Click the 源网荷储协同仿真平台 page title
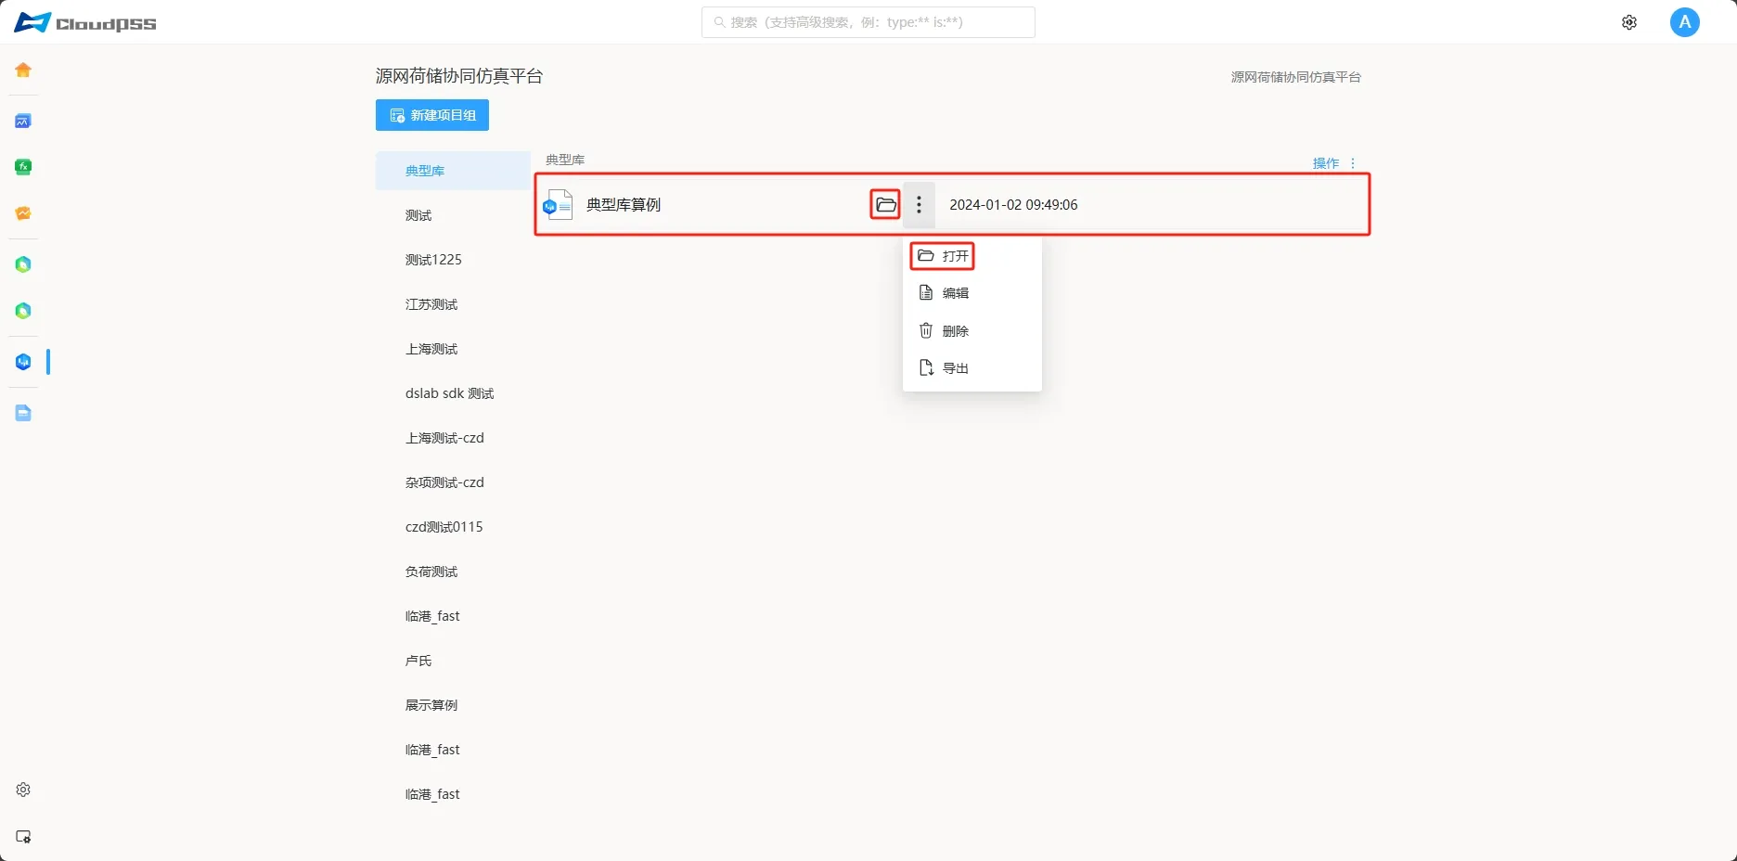This screenshot has height=861, width=1737. (459, 76)
